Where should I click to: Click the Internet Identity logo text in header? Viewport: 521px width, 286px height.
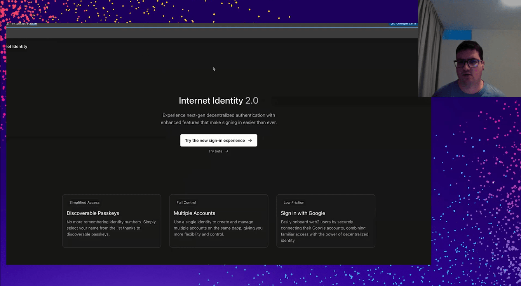coord(17,47)
